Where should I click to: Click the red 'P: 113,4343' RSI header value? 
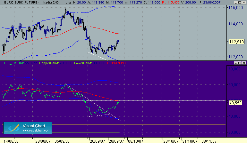pyautogui.click(x=116, y=63)
